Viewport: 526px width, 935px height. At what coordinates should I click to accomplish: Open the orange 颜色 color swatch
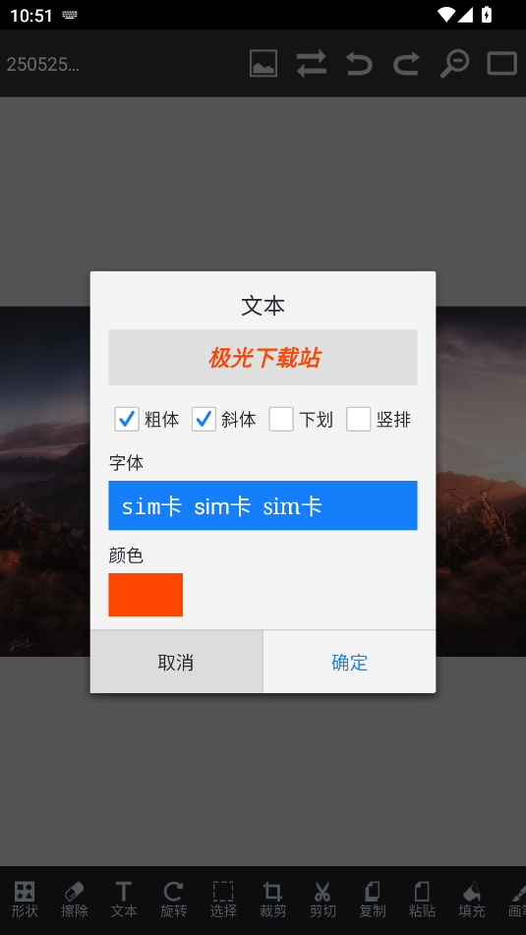coord(146,595)
